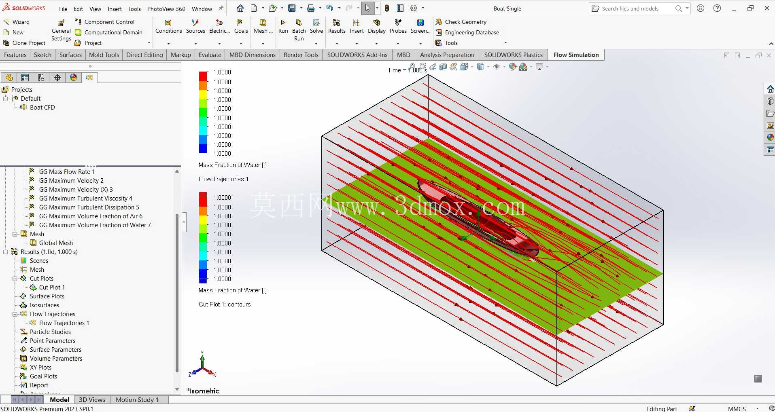Switch to the SOLIDWORKS Plastics tab

click(513, 55)
